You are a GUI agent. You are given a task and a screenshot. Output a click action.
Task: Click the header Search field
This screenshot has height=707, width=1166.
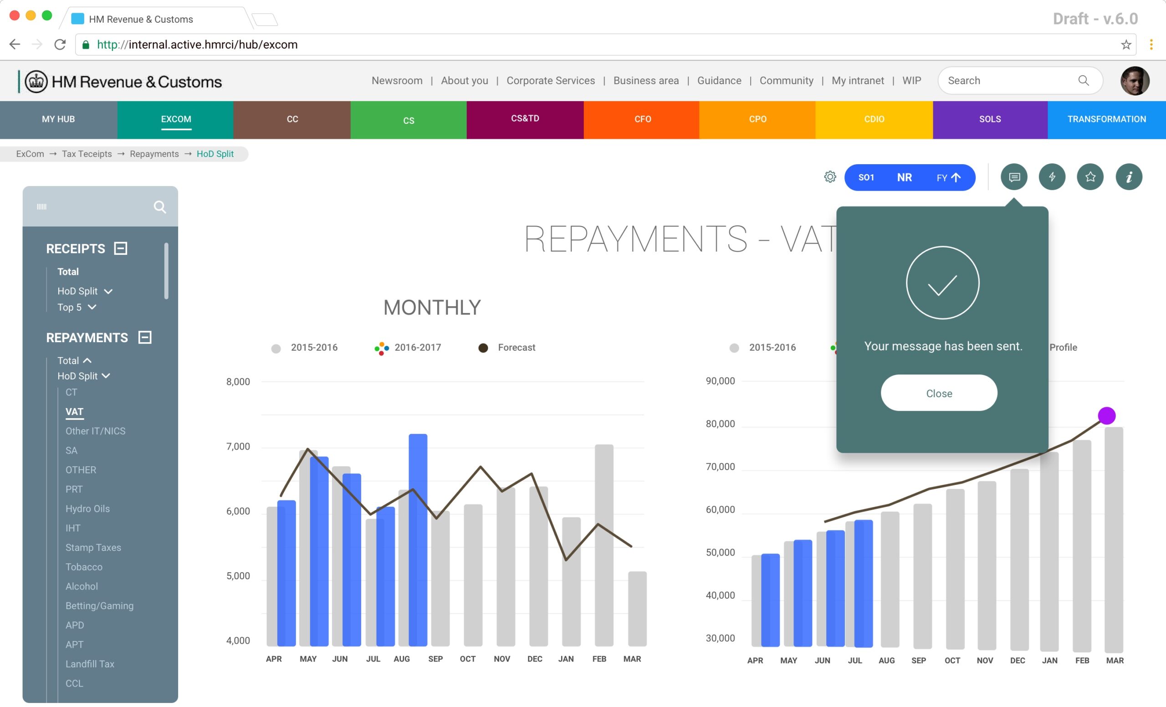point(1020,81)
